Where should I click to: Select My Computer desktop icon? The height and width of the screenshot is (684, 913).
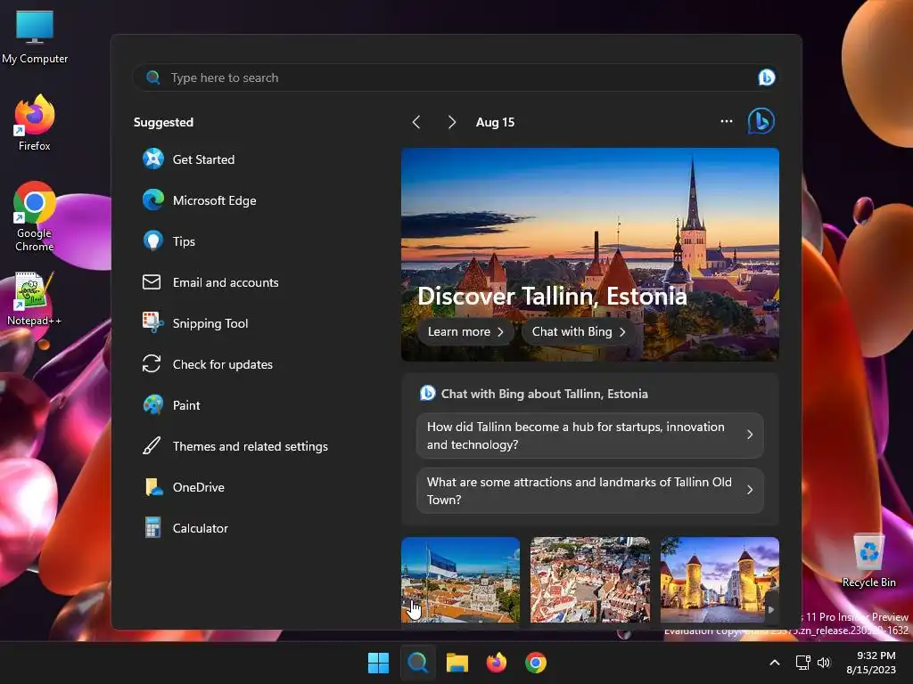35,37
